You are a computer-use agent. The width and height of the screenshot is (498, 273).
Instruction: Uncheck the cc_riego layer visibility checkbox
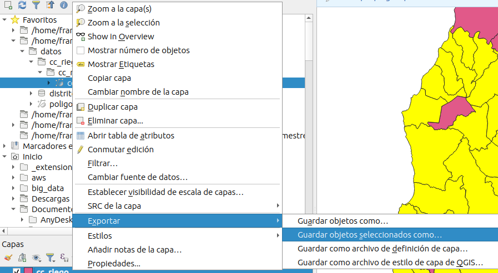tap(17, 271)
